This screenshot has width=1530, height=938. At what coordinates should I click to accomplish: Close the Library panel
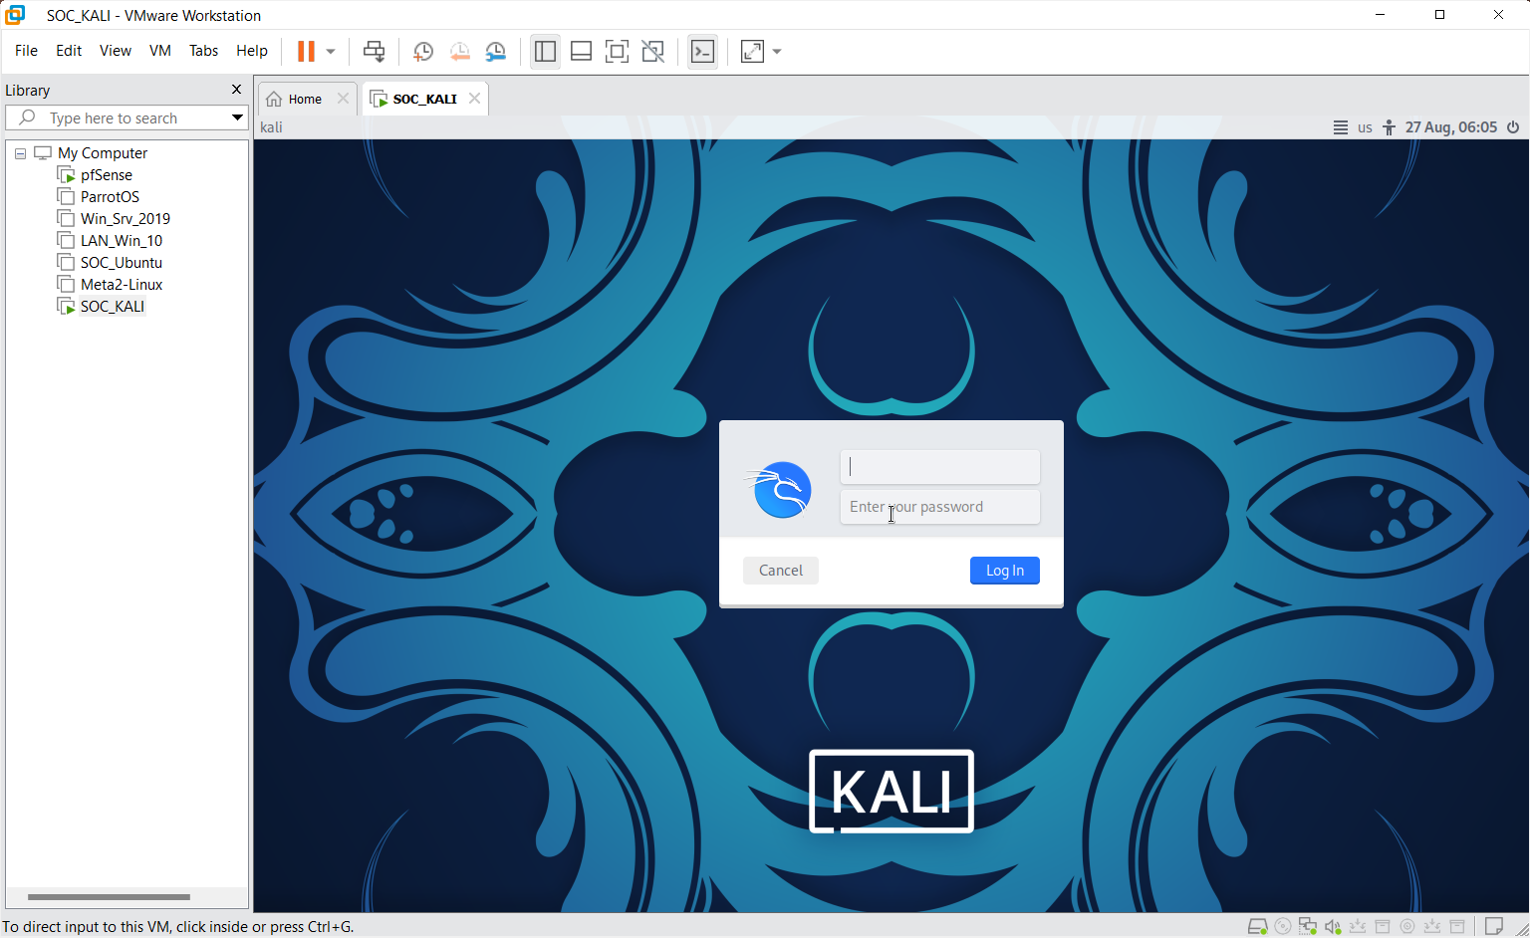236,90
